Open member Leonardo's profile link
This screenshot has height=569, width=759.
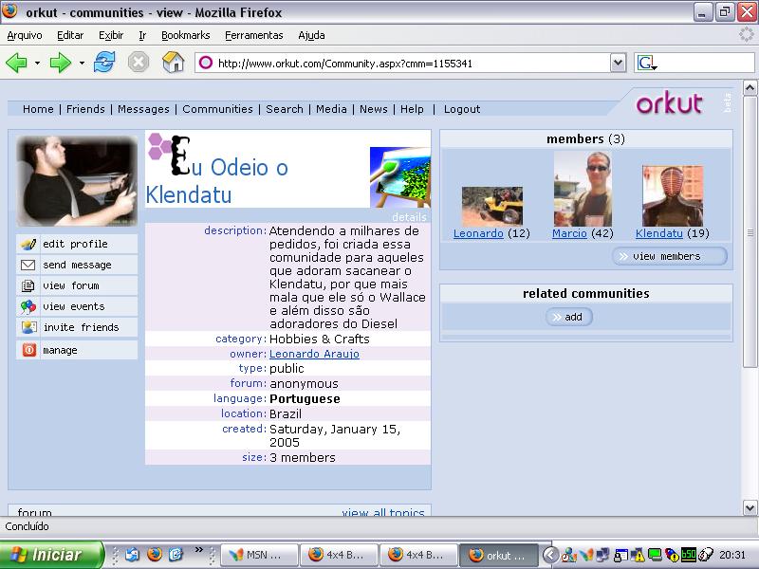(478, 233)
